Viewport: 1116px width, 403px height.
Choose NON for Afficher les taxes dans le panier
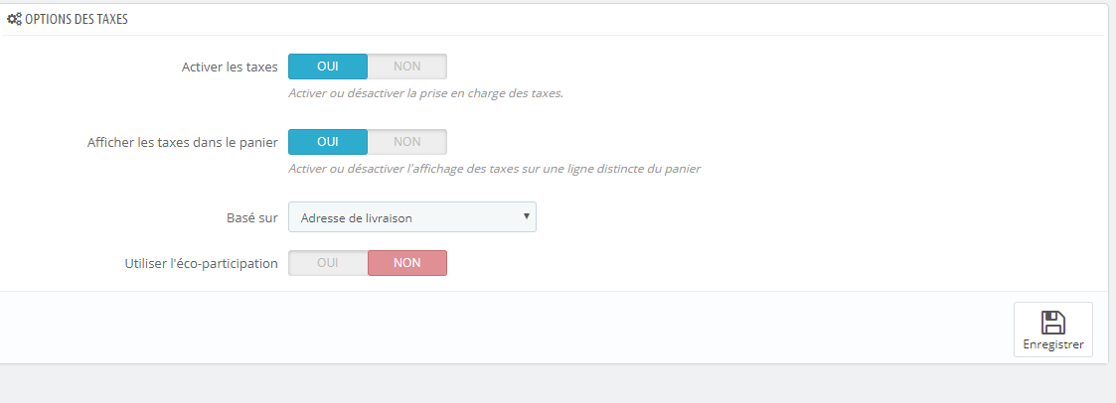(x=407, y=141)
